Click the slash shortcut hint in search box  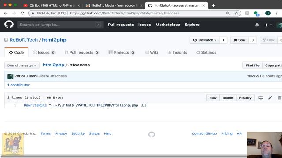pos(98,25)
